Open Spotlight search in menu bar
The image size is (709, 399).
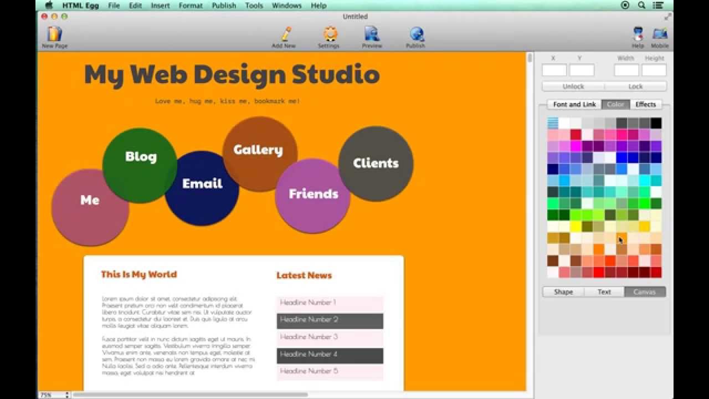pyautogui.click(x=642, y=5)
